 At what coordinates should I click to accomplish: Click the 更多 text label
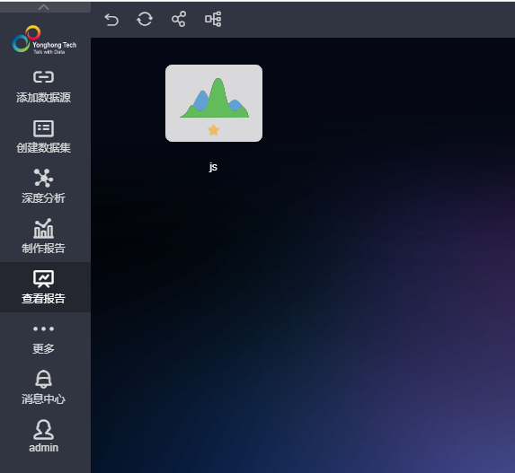[x=43, y=348]
